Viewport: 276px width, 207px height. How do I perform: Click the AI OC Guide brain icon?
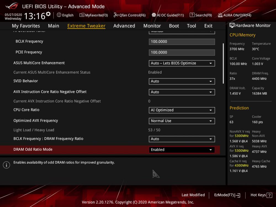[x=154, y=15]
